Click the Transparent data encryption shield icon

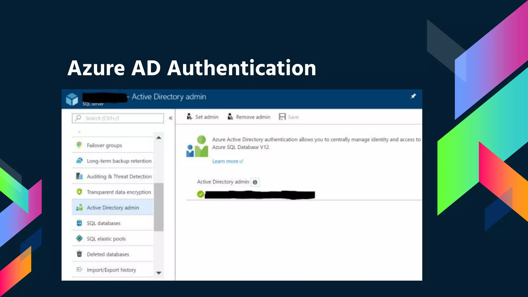(x=79, y=192)
